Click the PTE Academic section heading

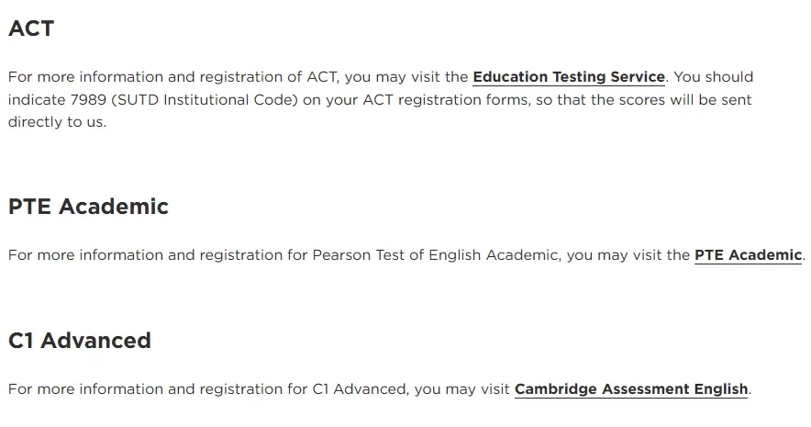click(x=88, y=207)
